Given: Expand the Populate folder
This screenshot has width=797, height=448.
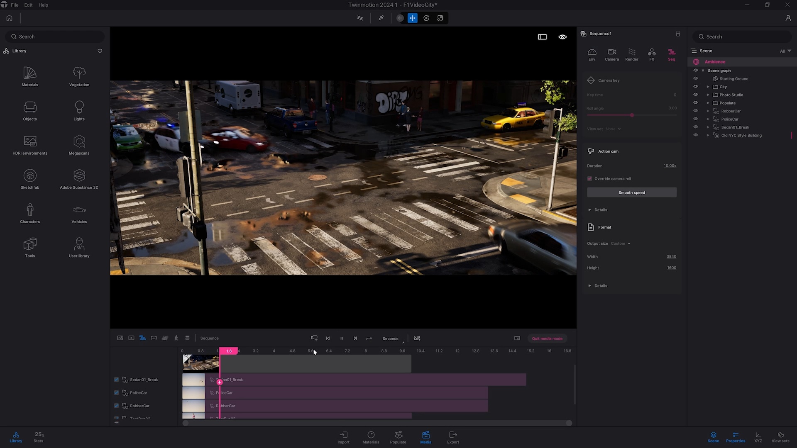Looking at the screenshot, I should pyautogui.click(x=708, y=103).
